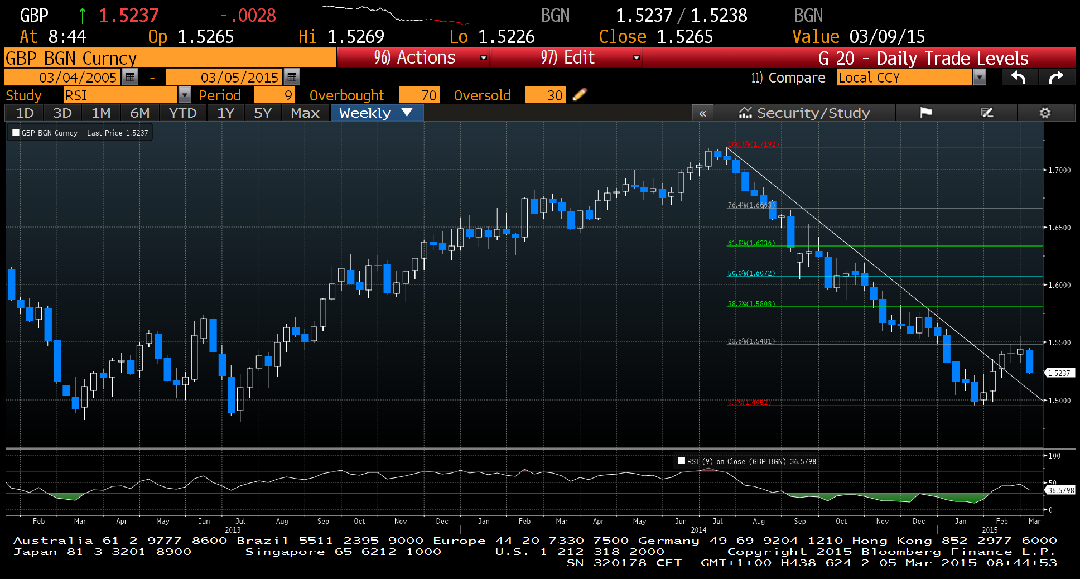Select the 1Y time range tab
Screen dimensions: 1080x579
pos(225,113)
